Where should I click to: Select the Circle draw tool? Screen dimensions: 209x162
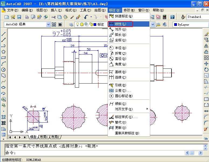point(4,70)
